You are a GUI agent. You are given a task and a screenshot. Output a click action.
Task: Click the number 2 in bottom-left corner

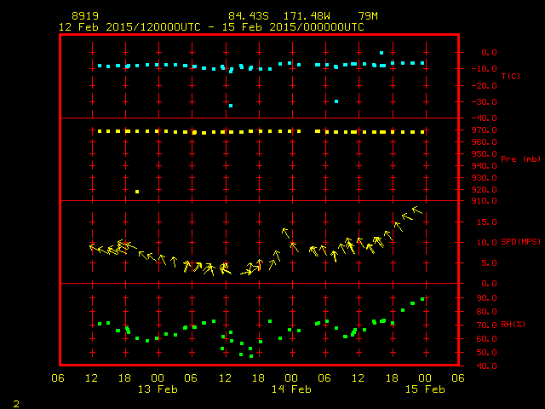pos(15,401)
